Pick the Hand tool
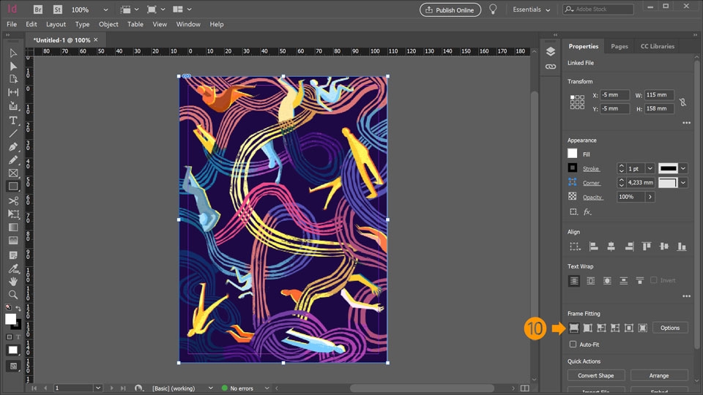Image resolution: width=703 pixels, height=395 pixels. [x=13, y=281]
